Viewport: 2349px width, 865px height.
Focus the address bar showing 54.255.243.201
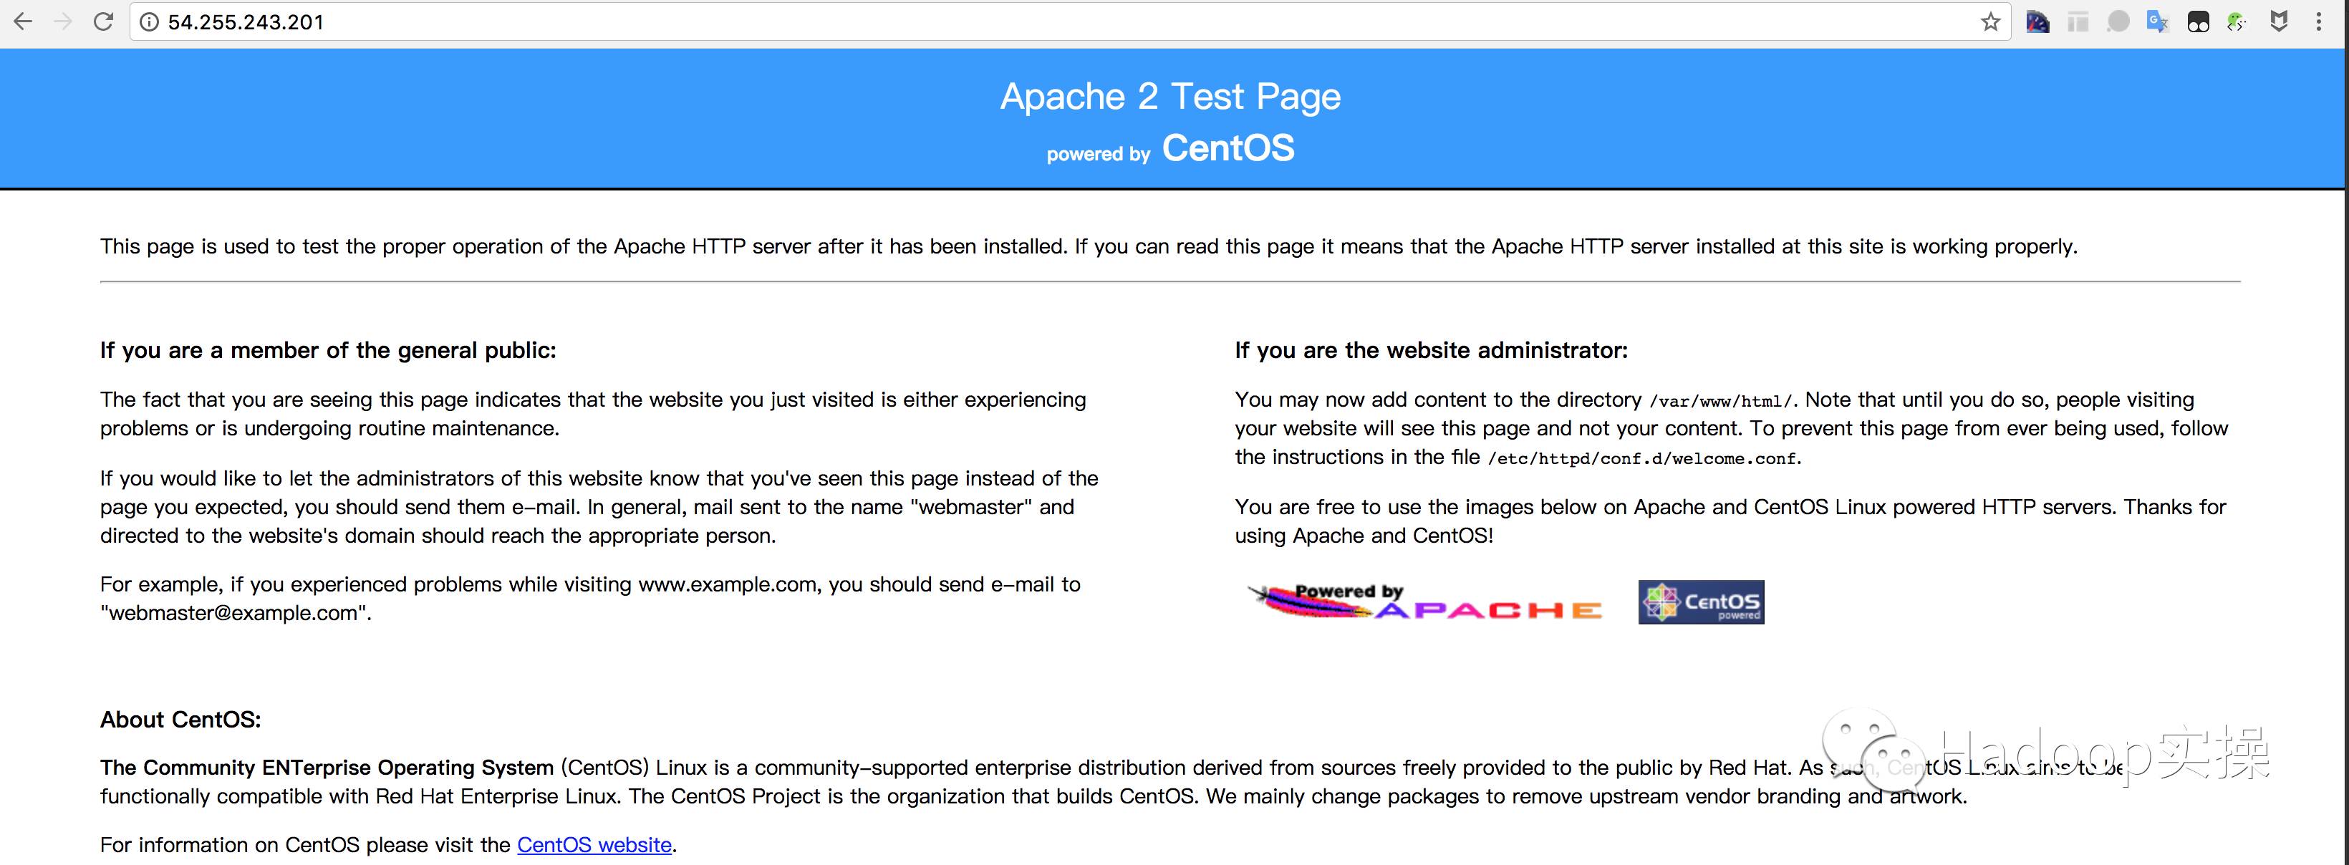pyautogui.click(x=1003, y=22)
